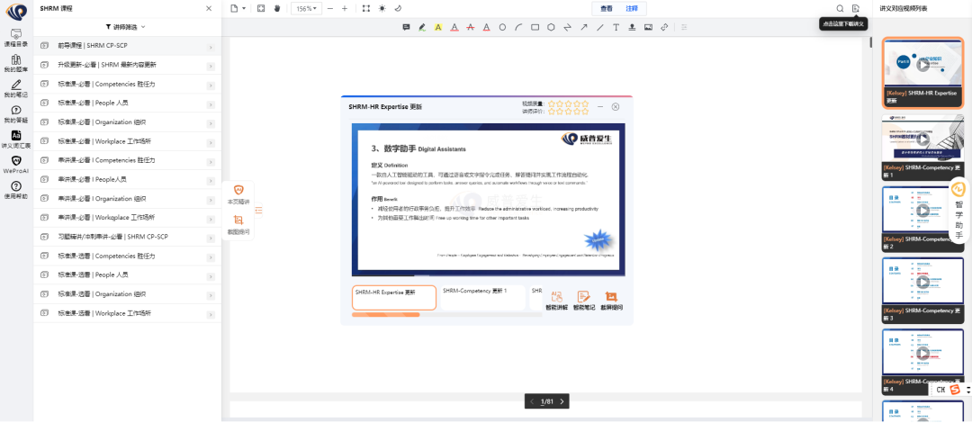972x423 pixels.
Task: Rate first star for 视频质量
Action: coord(551,103)
